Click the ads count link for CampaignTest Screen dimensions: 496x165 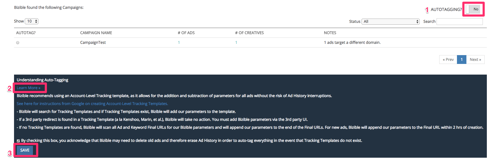[x=179, y=43]
